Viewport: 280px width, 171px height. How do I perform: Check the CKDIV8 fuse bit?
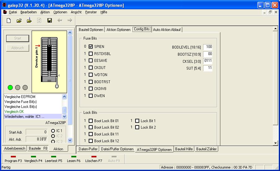coord(91,89)
